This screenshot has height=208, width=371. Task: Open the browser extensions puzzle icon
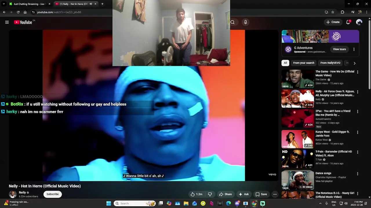[x=342, y=12]
